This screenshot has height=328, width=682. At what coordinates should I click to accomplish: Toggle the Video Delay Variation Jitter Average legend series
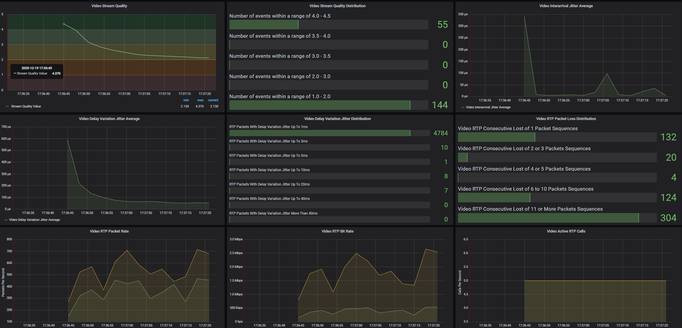point(34,220)
